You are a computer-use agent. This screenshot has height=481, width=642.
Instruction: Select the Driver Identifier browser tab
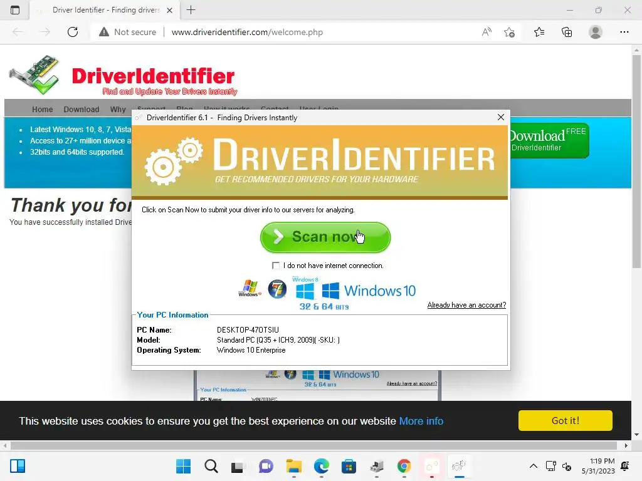point(105,10)
